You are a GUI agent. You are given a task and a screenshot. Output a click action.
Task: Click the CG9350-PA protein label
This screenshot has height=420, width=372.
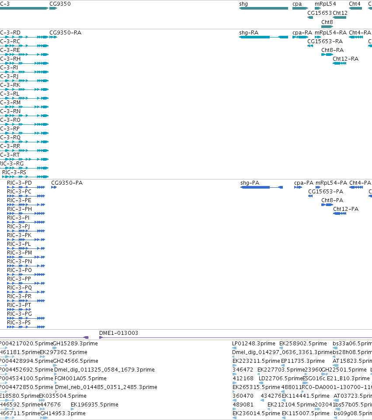point(67,182)
